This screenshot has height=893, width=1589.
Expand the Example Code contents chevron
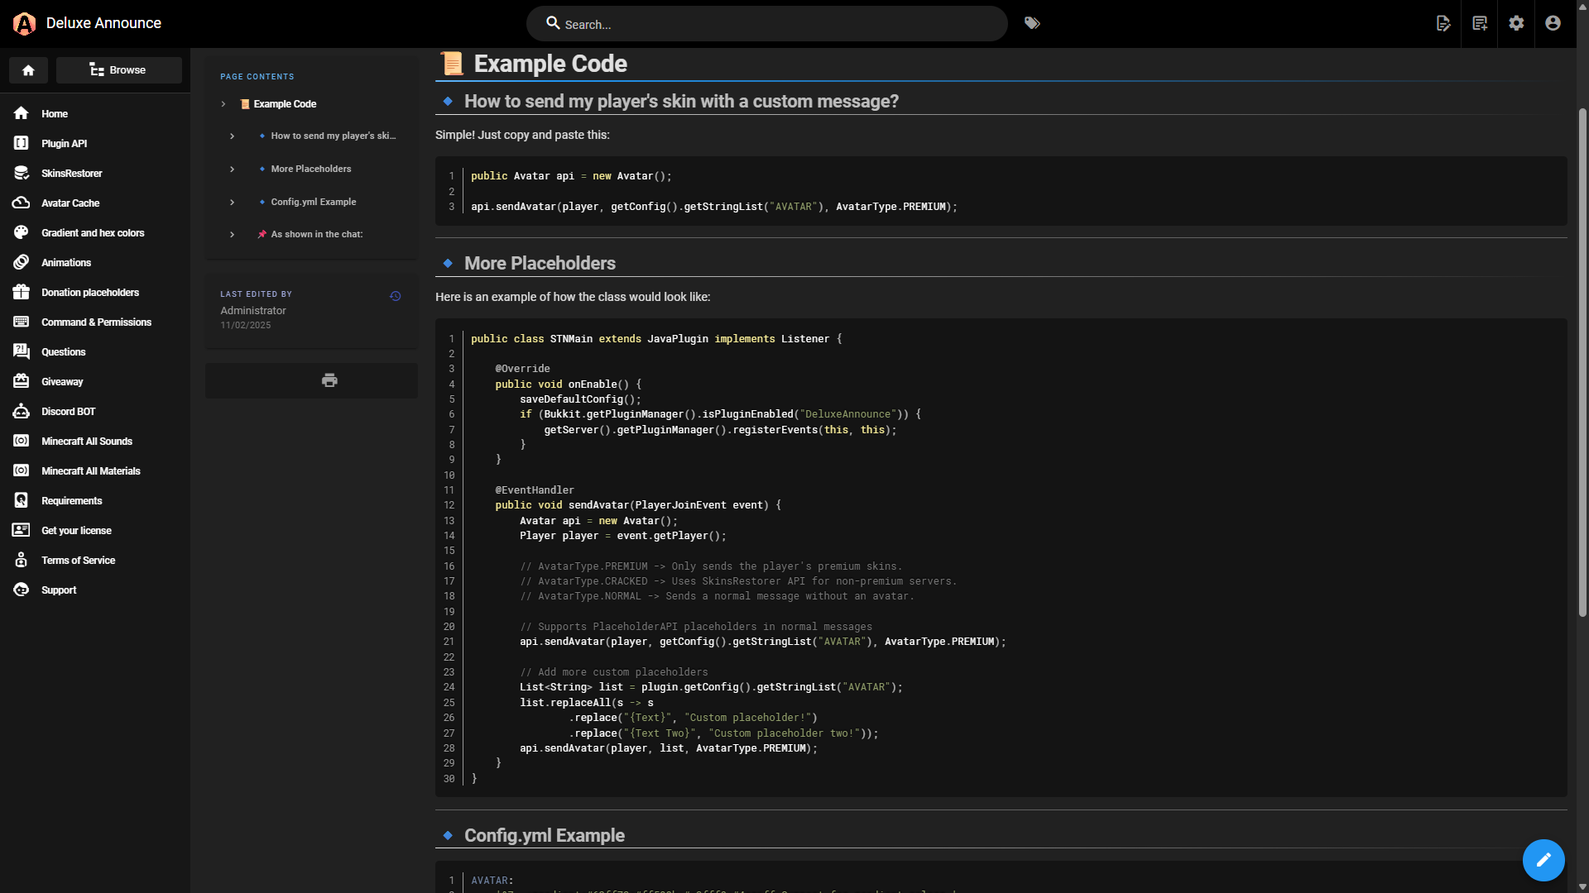[223, 104]
